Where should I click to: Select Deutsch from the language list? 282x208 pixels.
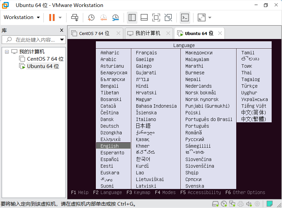coord(110,126)
